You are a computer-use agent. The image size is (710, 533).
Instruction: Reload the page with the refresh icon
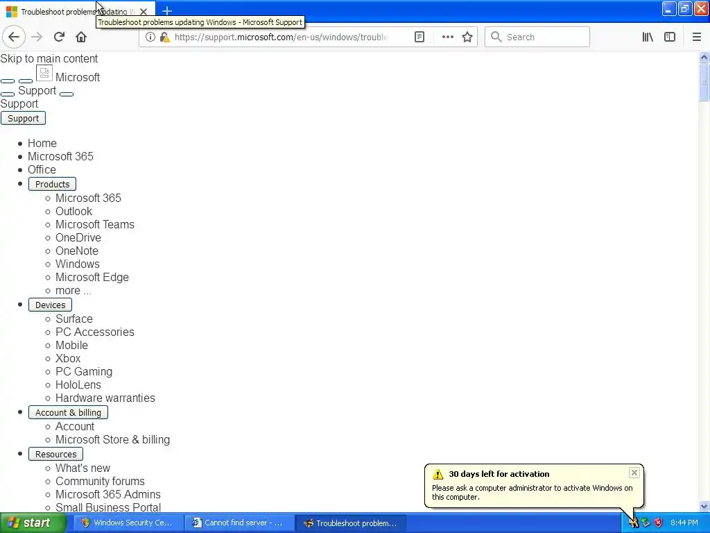click(60, 37)
